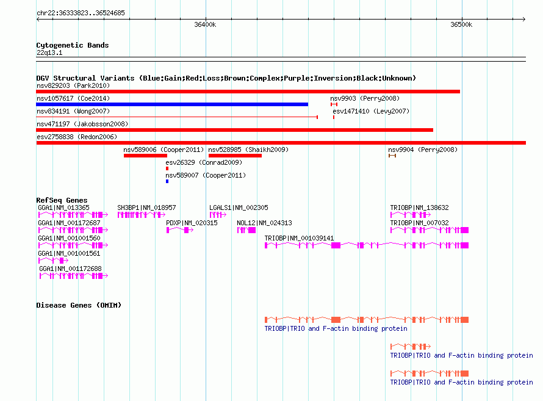Click the Cytogenetic Bands track title
The height and width of the screenshot is (401, 543).
(x=73, y=45)
